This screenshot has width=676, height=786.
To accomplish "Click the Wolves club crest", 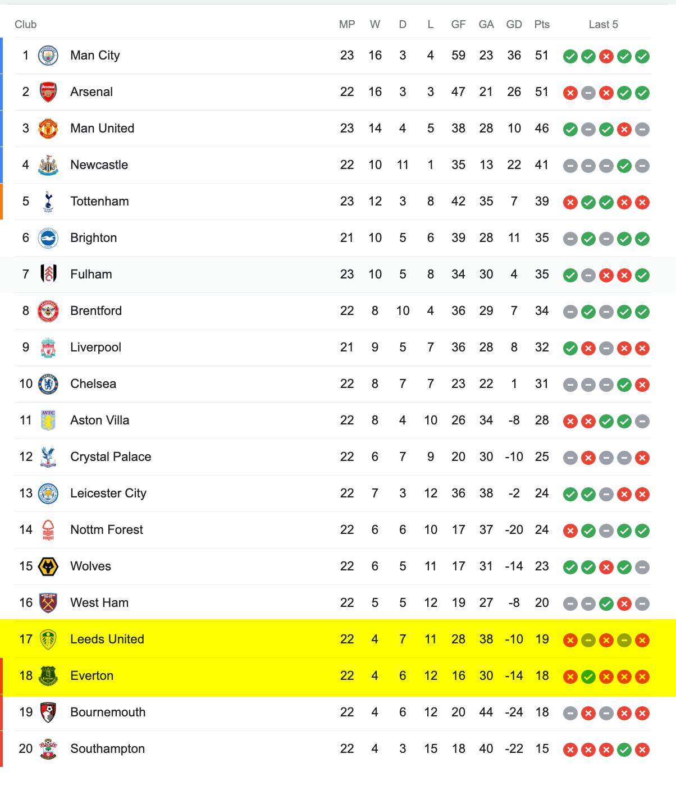I will coord(48,566).
